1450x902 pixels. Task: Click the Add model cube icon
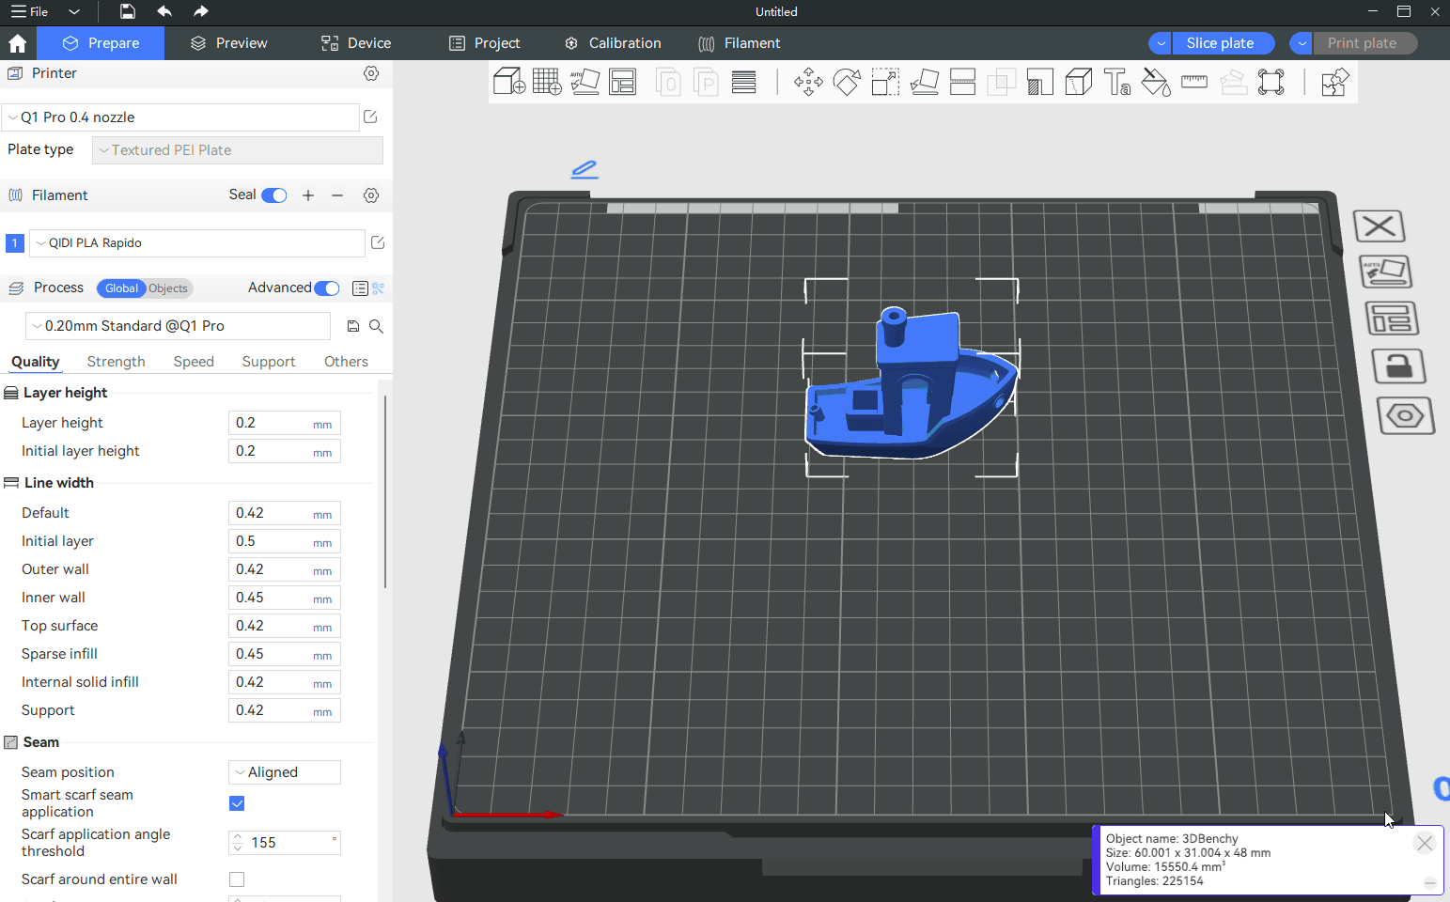(x=508, y=82)
